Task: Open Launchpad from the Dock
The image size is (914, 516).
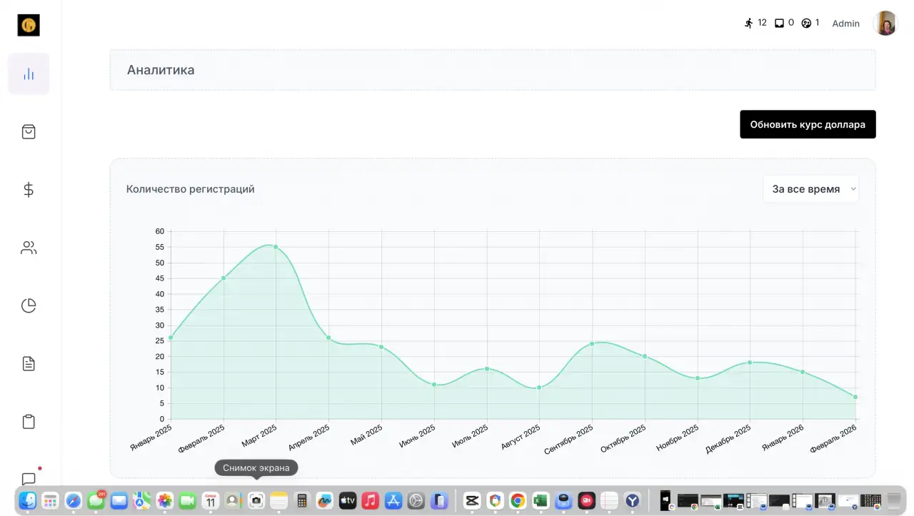Action: point(50,501)
